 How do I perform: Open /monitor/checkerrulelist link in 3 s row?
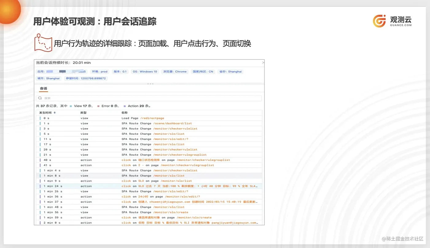click(x=175, y=128)
